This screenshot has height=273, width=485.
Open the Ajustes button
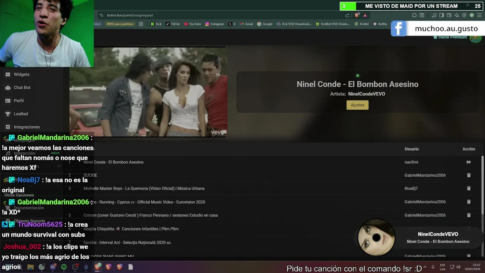[357, 105]
